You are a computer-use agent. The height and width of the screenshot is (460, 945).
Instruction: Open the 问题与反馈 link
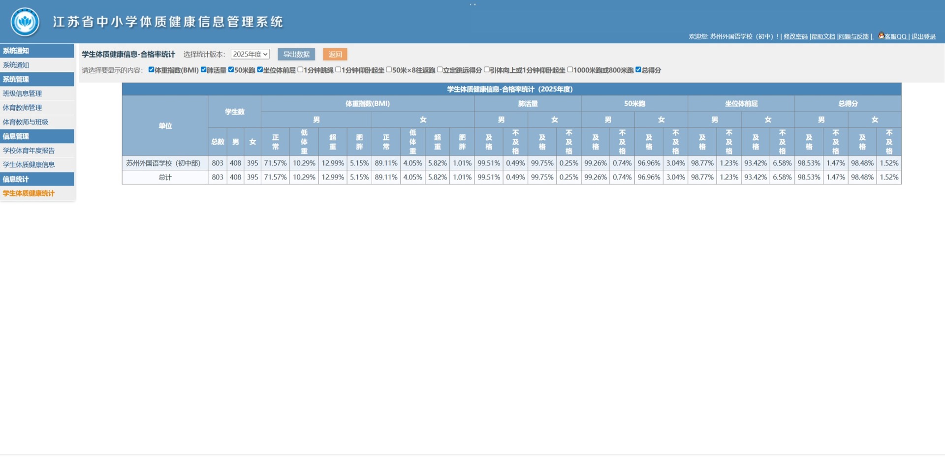[854, 36]
